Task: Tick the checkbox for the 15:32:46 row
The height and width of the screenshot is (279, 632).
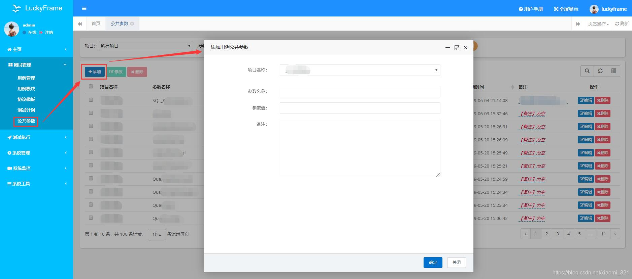Action: (91, 113)
